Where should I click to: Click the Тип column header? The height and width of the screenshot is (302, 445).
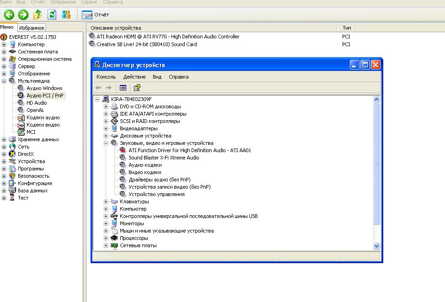[347, 28]
